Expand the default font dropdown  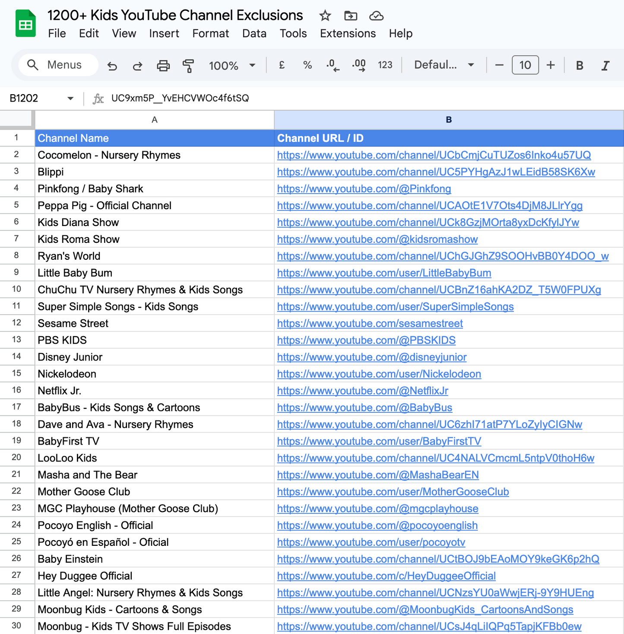(444, 65)
